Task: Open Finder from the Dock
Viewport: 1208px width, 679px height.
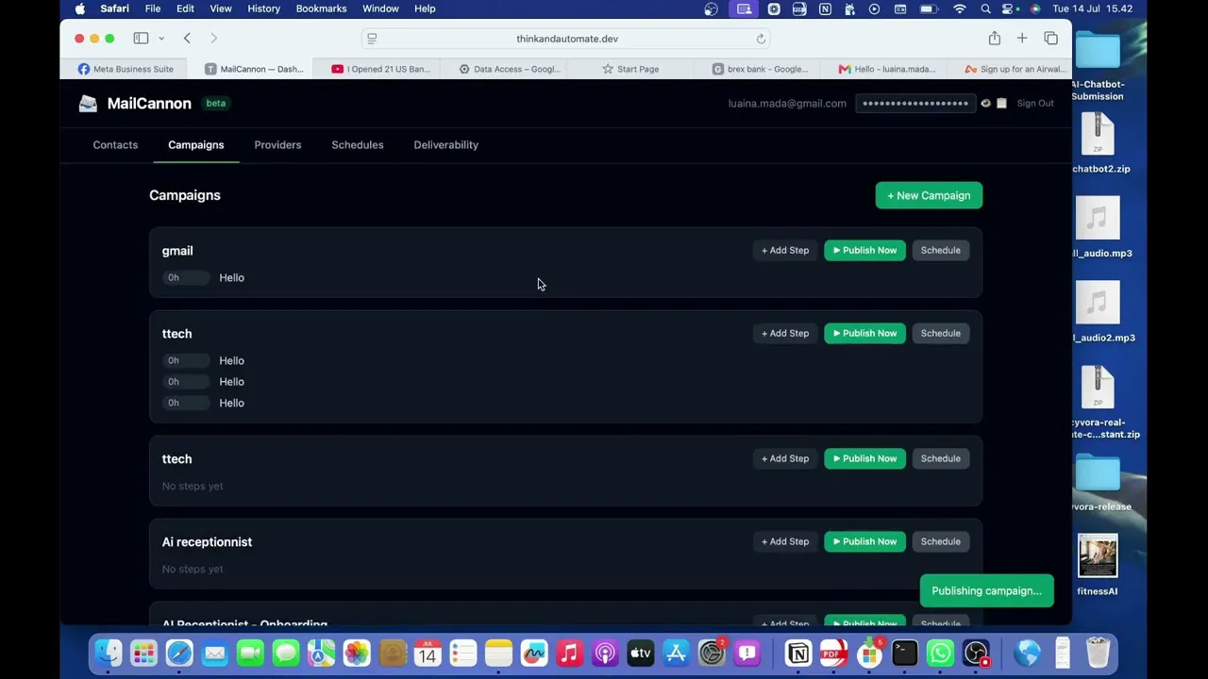Action: coord(109,653)
